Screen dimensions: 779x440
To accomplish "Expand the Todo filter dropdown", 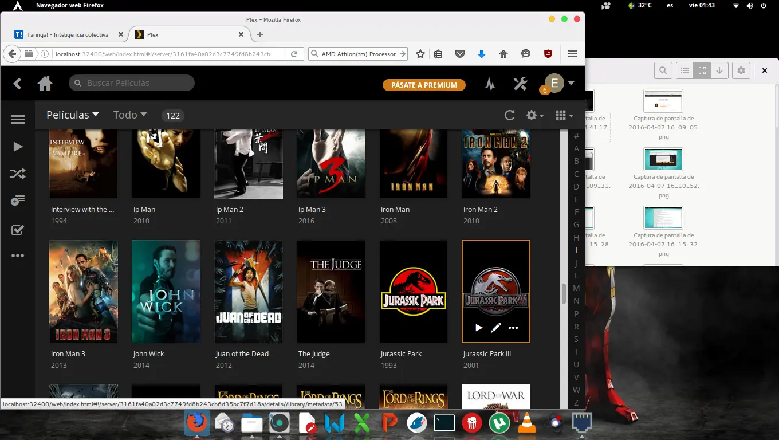I will [130, 115].
